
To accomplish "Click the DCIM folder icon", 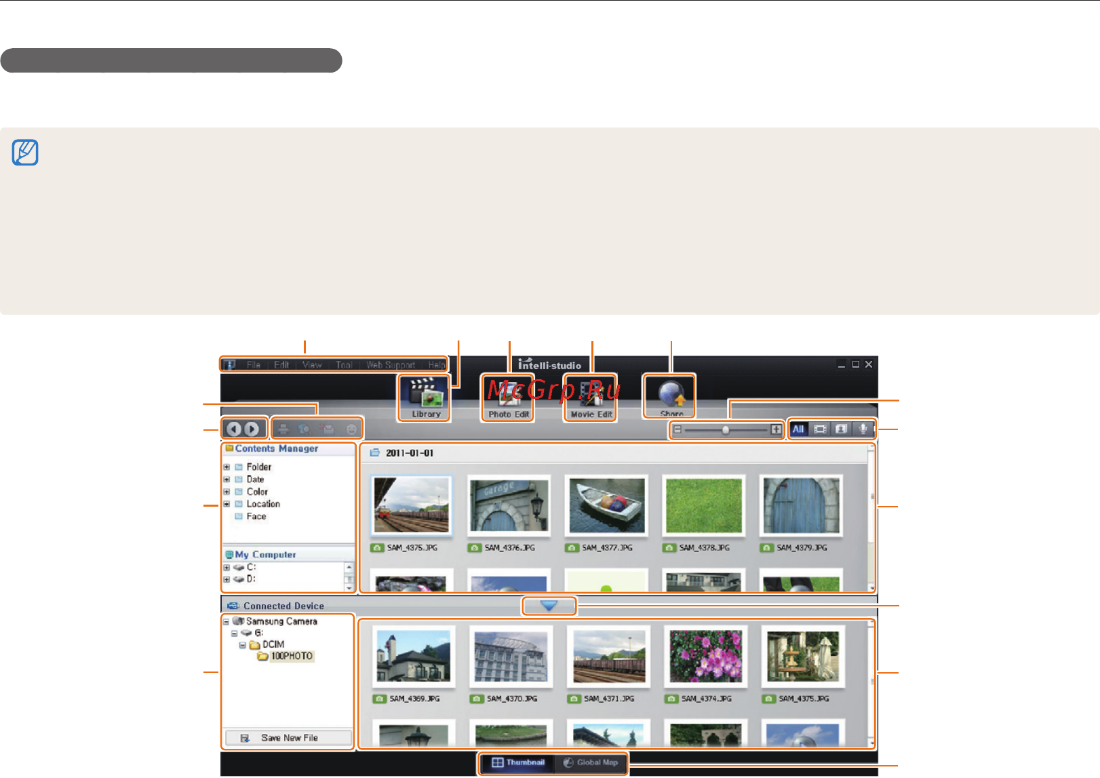I will point(255,644).
